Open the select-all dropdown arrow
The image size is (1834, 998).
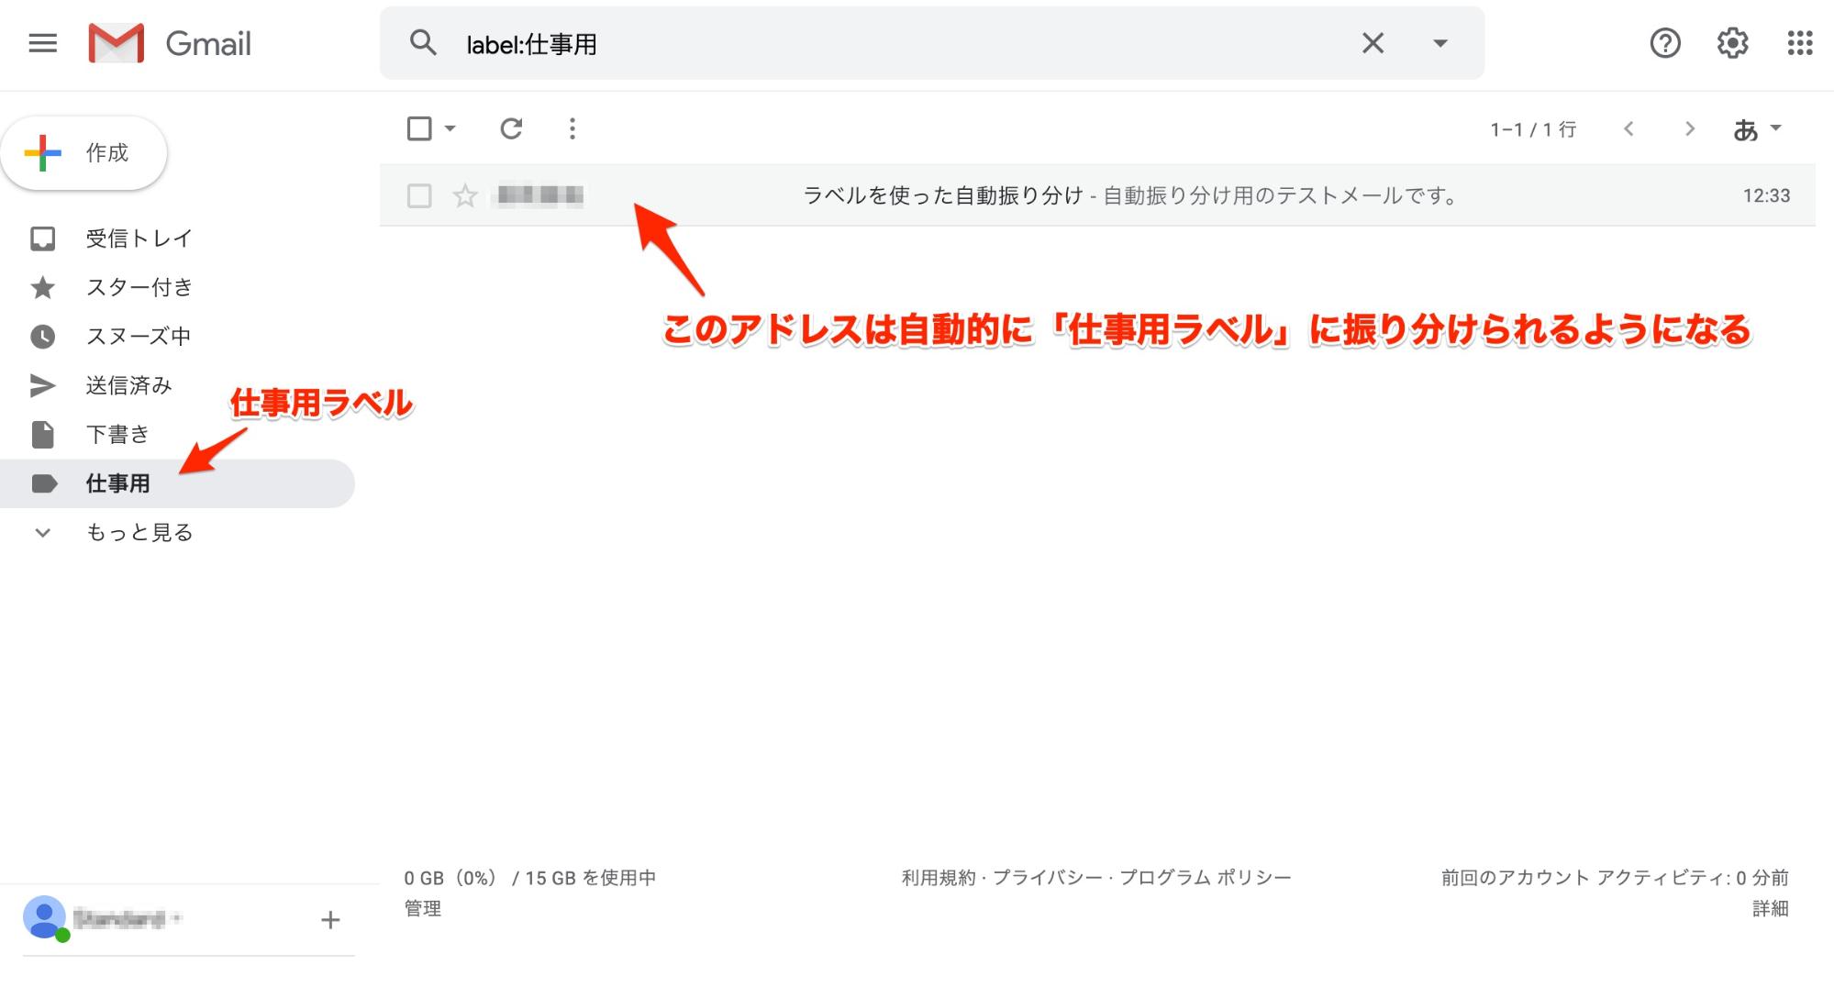[450, 128]
